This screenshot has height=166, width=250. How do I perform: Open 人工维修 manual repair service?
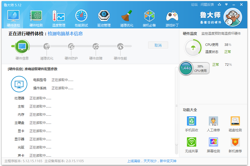[x=213, y=124]
